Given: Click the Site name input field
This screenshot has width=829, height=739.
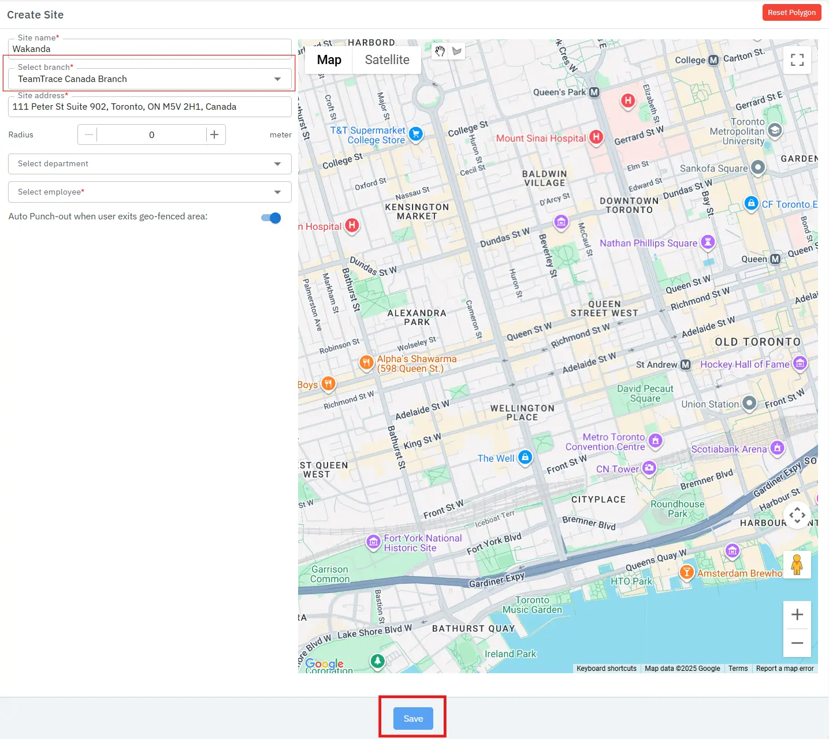Looking at the screenshot, I should (150, 49).
